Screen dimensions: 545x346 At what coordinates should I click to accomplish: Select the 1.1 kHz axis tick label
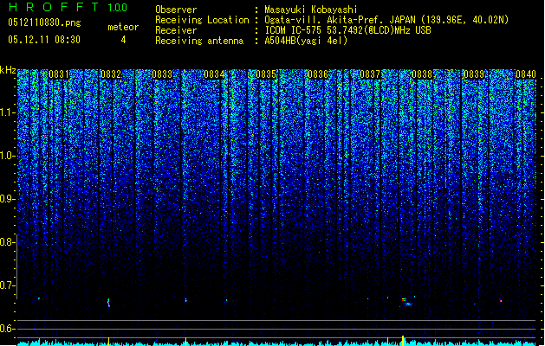coord(8,112)
